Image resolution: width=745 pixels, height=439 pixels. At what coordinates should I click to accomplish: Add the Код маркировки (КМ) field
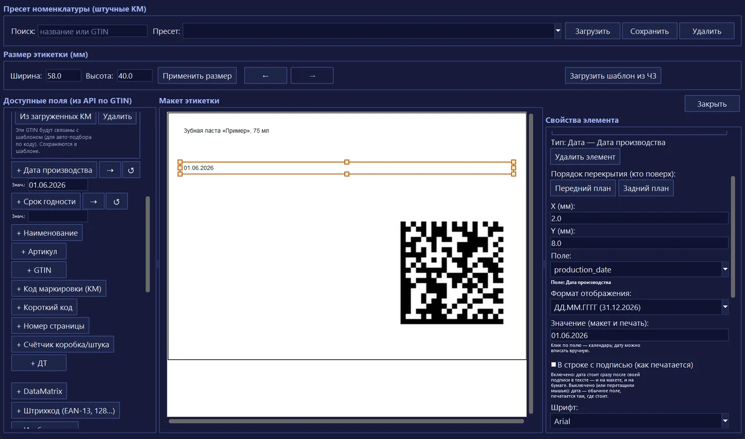click(59, 289)
